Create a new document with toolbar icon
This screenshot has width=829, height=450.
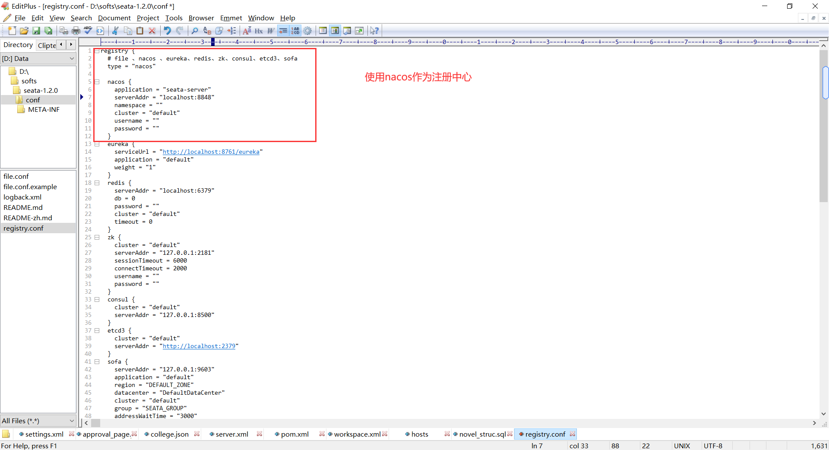click(12, 31)
